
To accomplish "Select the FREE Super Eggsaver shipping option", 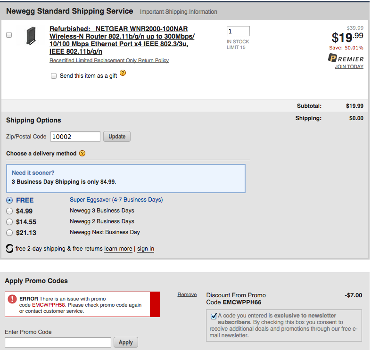I will coord(9,200).
